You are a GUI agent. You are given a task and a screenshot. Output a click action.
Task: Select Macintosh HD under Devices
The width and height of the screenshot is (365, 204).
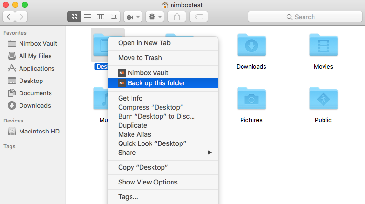pyautogui.click(x=32, y=131)
